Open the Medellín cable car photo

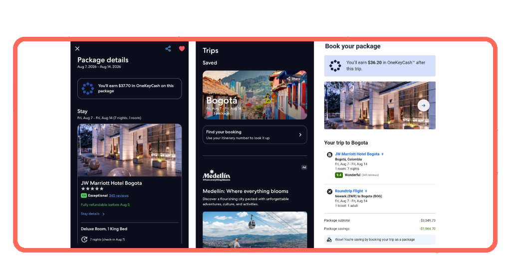point(255,230)
